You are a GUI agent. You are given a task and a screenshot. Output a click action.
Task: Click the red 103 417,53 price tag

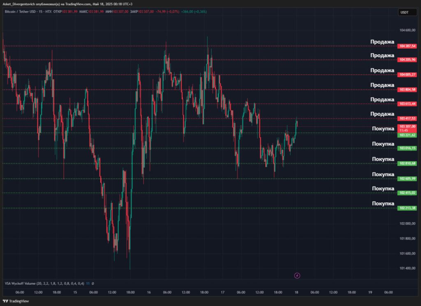[407, 119]
